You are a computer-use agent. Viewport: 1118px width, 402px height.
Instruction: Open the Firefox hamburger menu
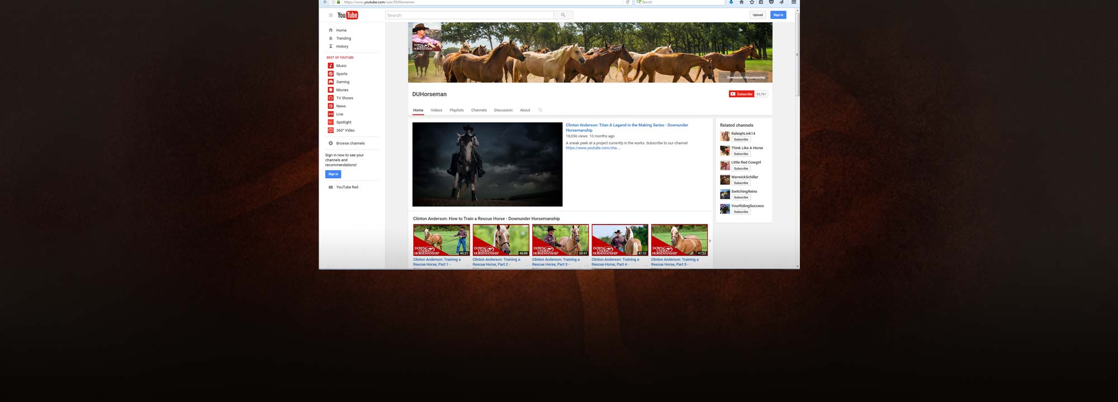pos(793,2)
